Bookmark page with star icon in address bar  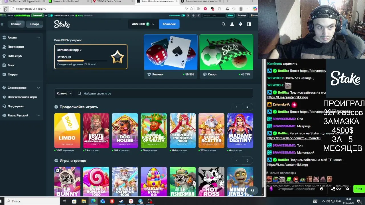point(191,9)
